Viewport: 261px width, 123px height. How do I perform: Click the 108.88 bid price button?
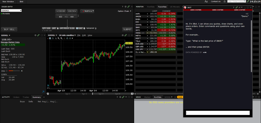pos(61,11)
